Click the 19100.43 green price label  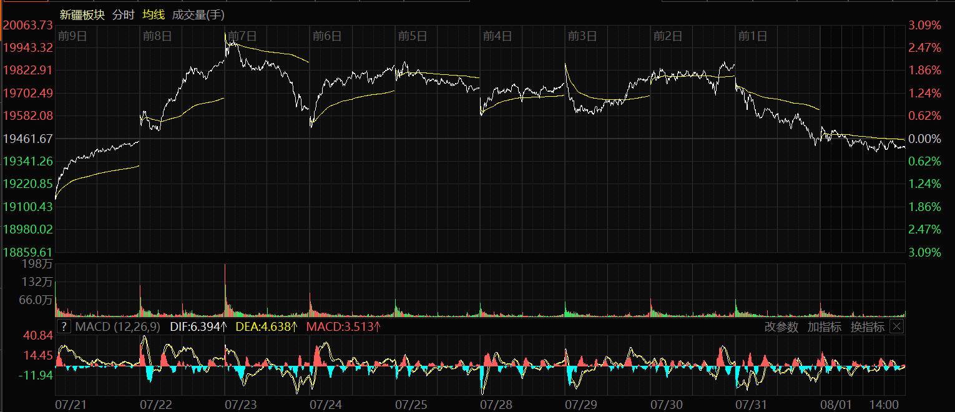click(27, 206)
